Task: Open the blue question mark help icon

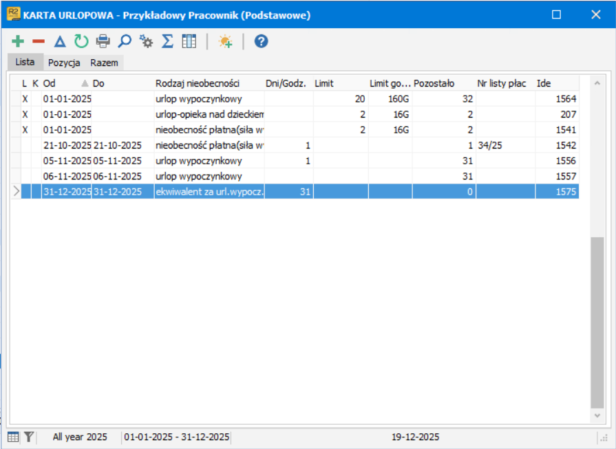Action: click(262, 41)
